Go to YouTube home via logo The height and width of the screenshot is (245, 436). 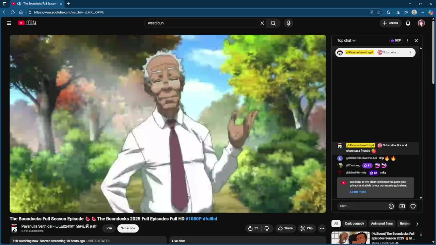(x=28, y=23)
